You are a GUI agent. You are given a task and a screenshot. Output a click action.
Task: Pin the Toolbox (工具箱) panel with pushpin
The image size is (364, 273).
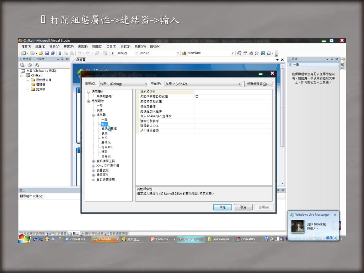332,59
